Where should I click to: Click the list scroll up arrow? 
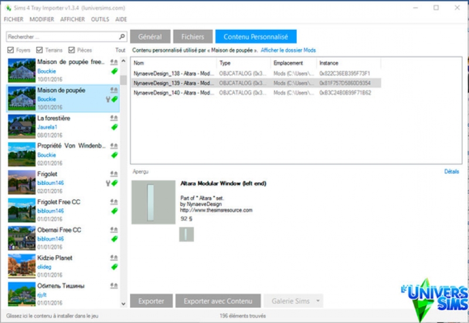click(123, 61)
